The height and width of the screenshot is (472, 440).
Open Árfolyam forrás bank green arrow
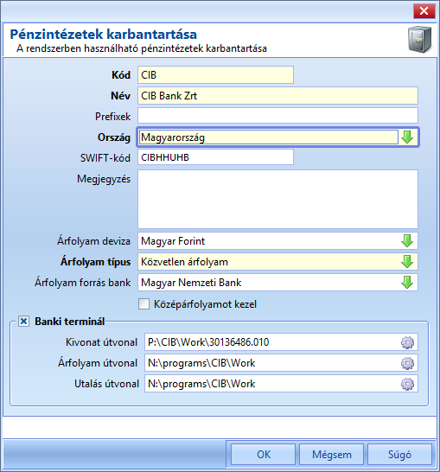coord(407,283)
